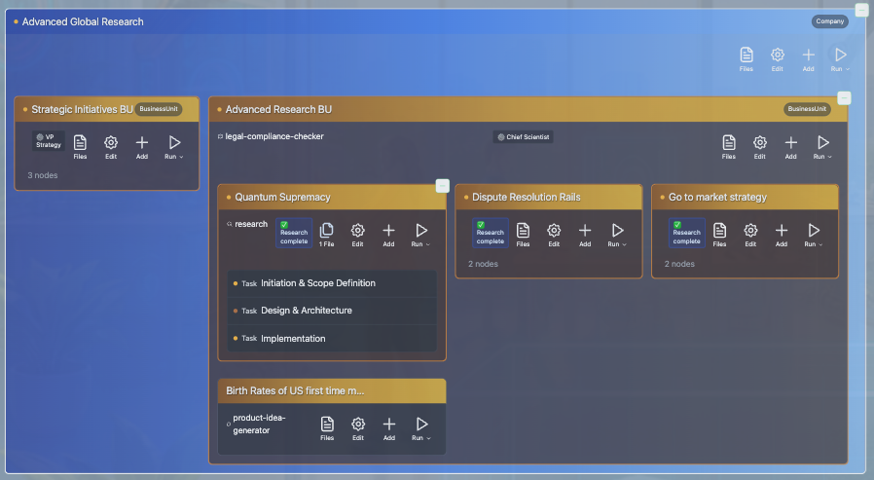Open Files for Advanced Global Research company
Image resolution: width=874 pixels, height=480 pixels.
click(746, 59)
